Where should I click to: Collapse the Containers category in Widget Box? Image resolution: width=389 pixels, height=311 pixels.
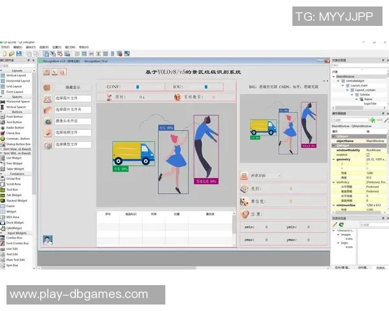coord(1,174)
